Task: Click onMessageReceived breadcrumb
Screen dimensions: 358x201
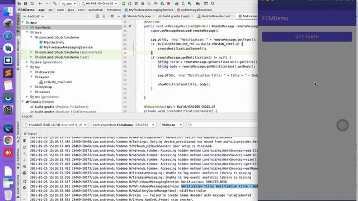Action: tap(194, 10)
